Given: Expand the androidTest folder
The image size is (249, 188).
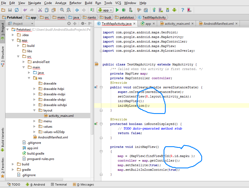Looking at the screenshot, I should coord(24,62).
